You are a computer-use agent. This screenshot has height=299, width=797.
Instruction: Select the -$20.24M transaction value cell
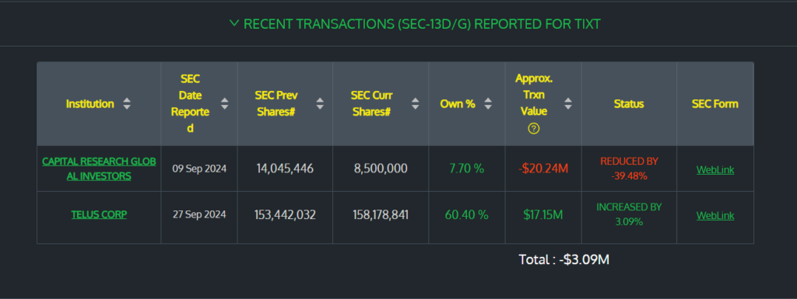(543, 169)
